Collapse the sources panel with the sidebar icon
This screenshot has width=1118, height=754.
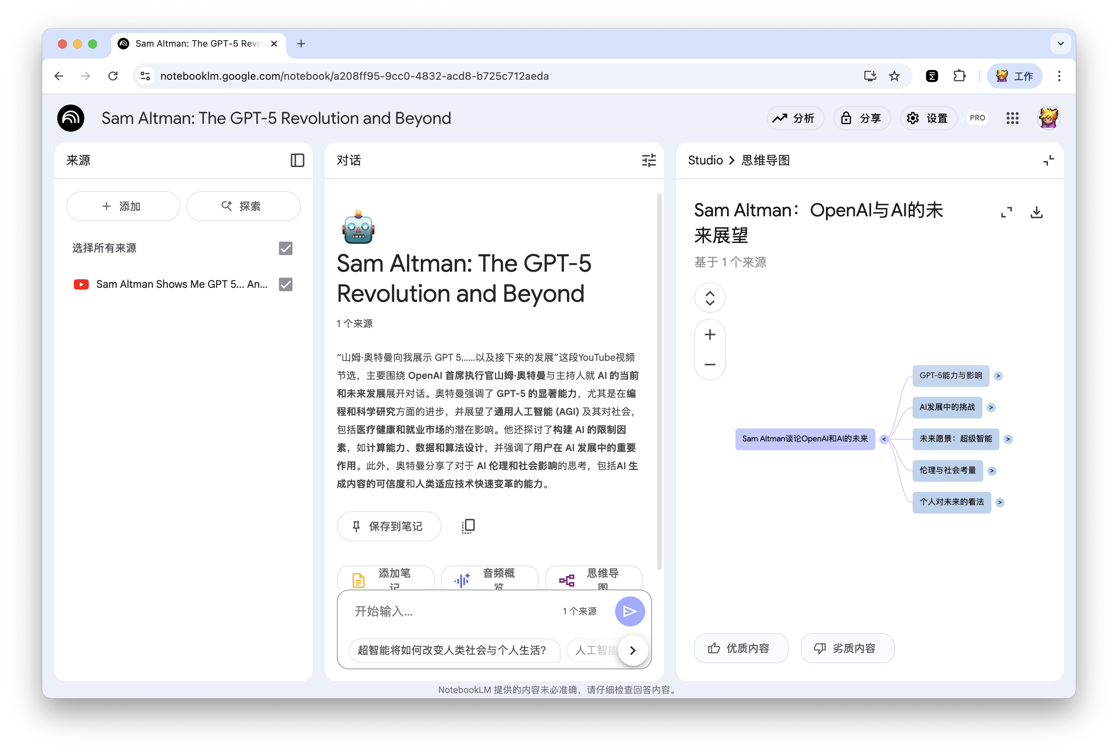[297, 160]
